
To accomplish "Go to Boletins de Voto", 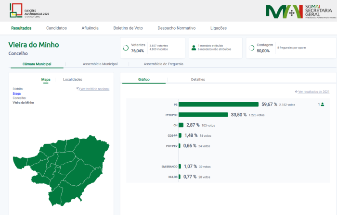I will pos(128,28).
